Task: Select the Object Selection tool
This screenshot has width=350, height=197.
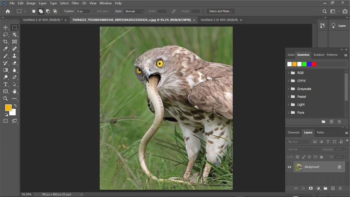Action: pos(14,34)
